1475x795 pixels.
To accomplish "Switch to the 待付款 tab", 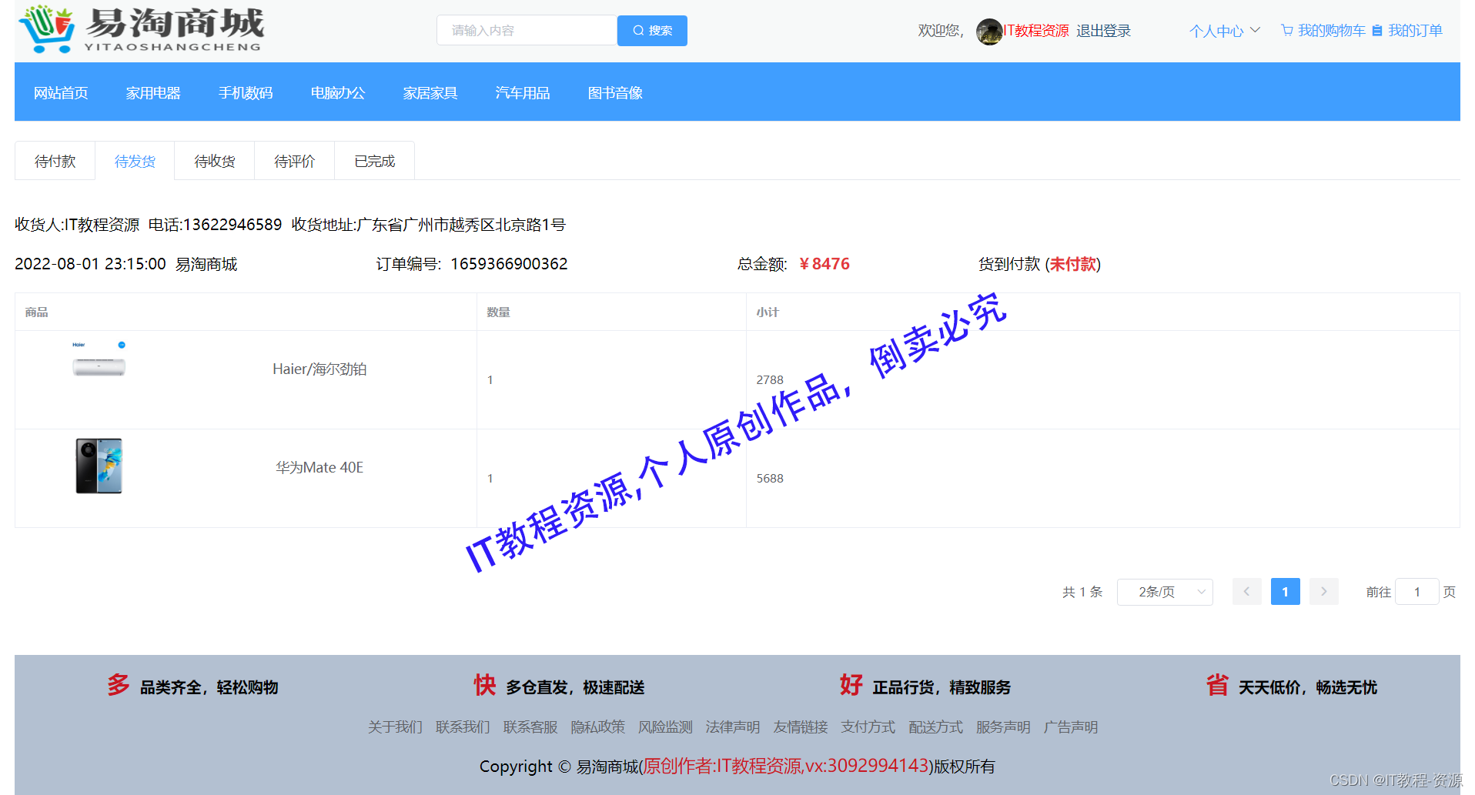I will [55, 161].
